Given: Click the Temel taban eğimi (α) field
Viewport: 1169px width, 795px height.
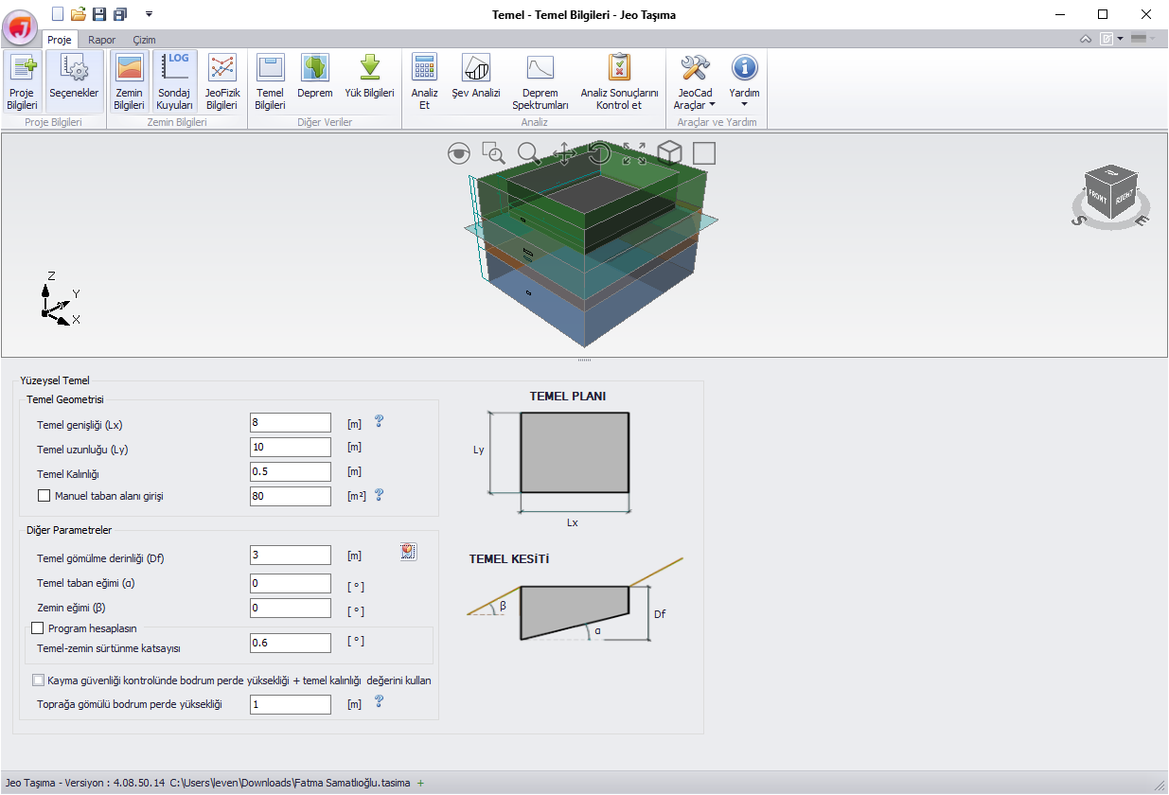Looking at the screenshot, I should click(x=291, y=583).
